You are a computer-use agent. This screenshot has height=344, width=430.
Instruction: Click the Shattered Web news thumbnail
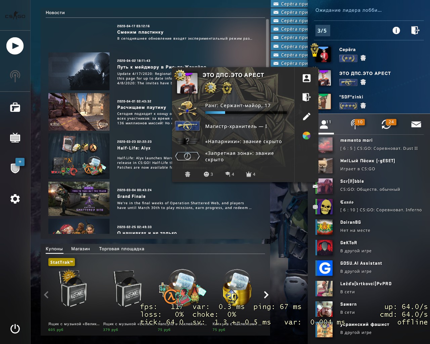click(79, 199)
